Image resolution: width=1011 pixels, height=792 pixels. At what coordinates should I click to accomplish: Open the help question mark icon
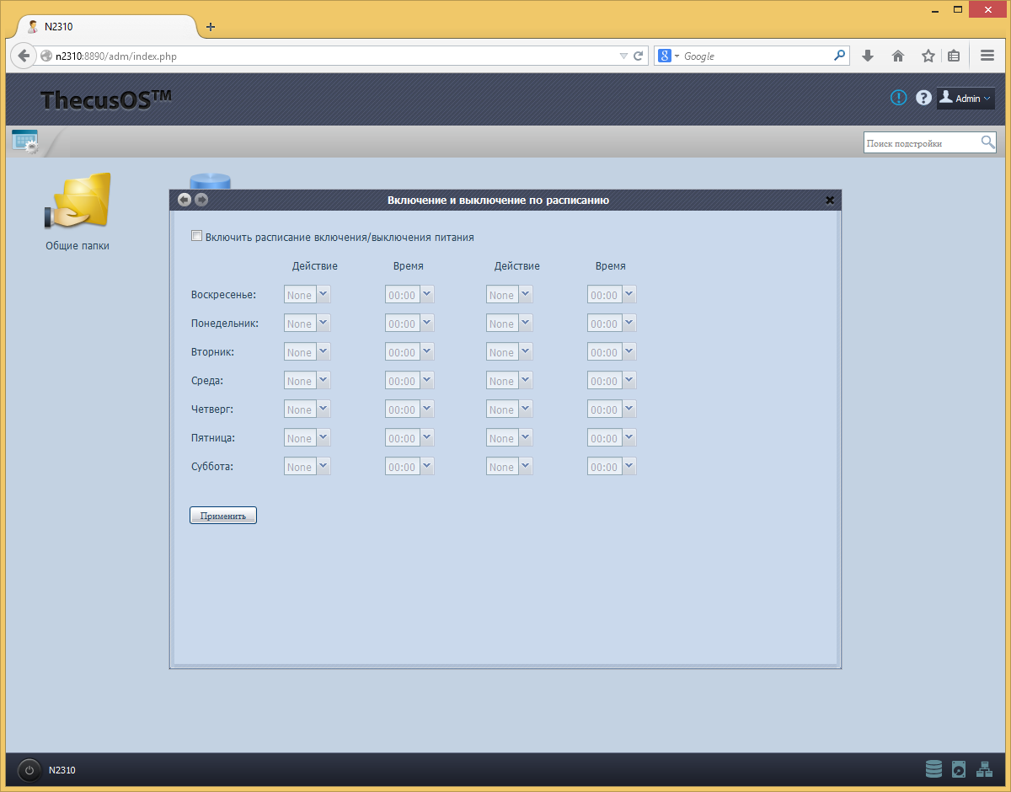tap(923, 98)
